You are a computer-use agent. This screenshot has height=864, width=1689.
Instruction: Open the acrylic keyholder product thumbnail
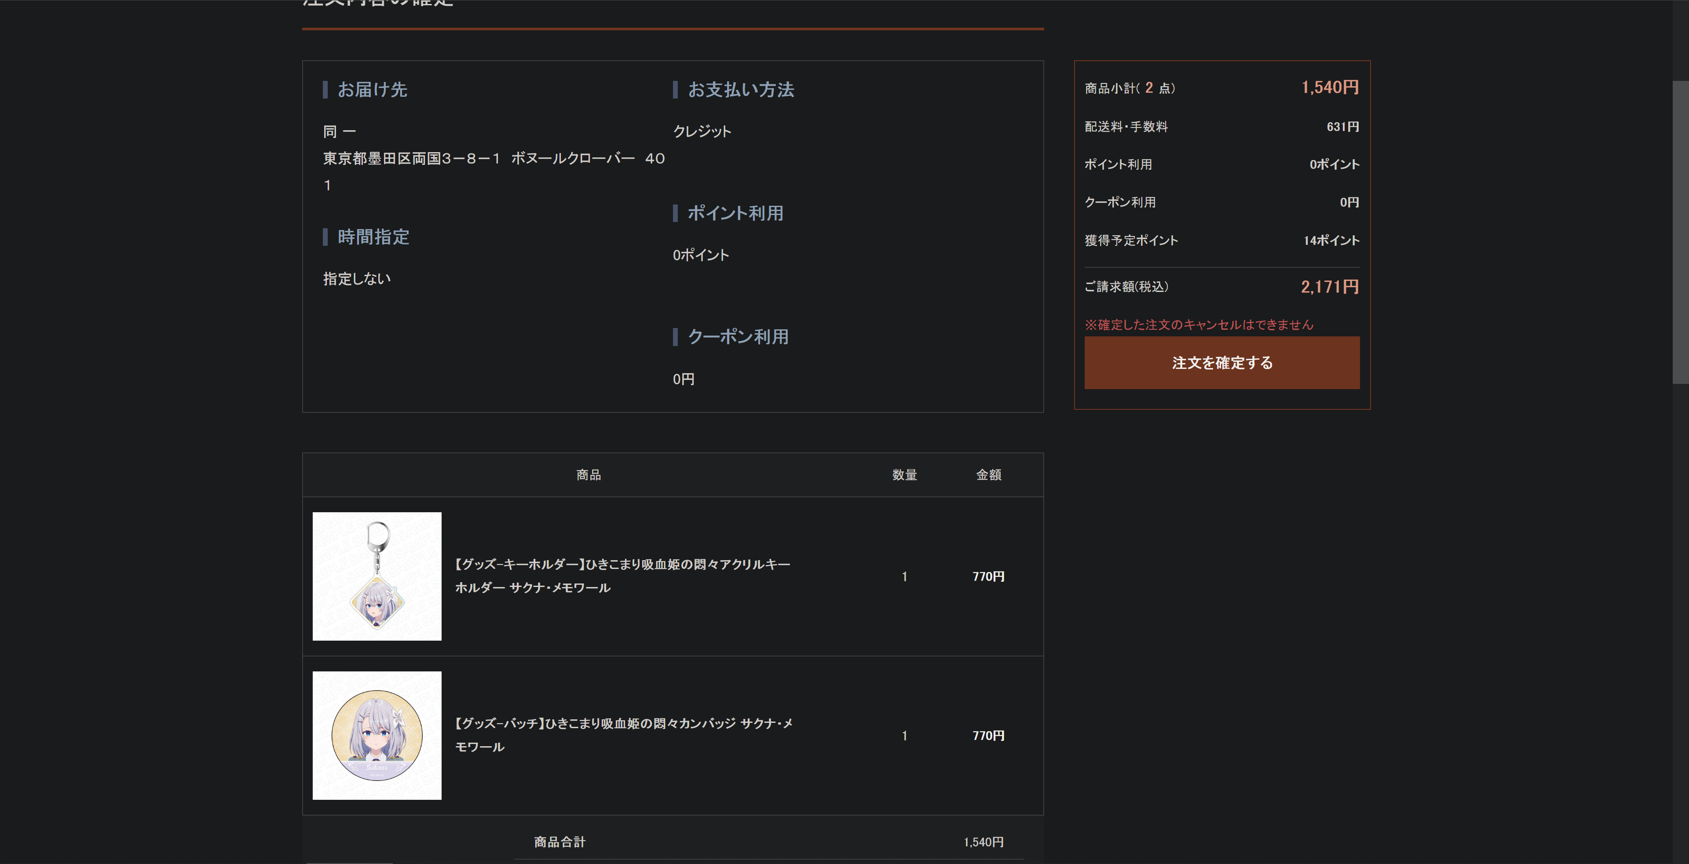pyautogui.click(x=377, y=576)
